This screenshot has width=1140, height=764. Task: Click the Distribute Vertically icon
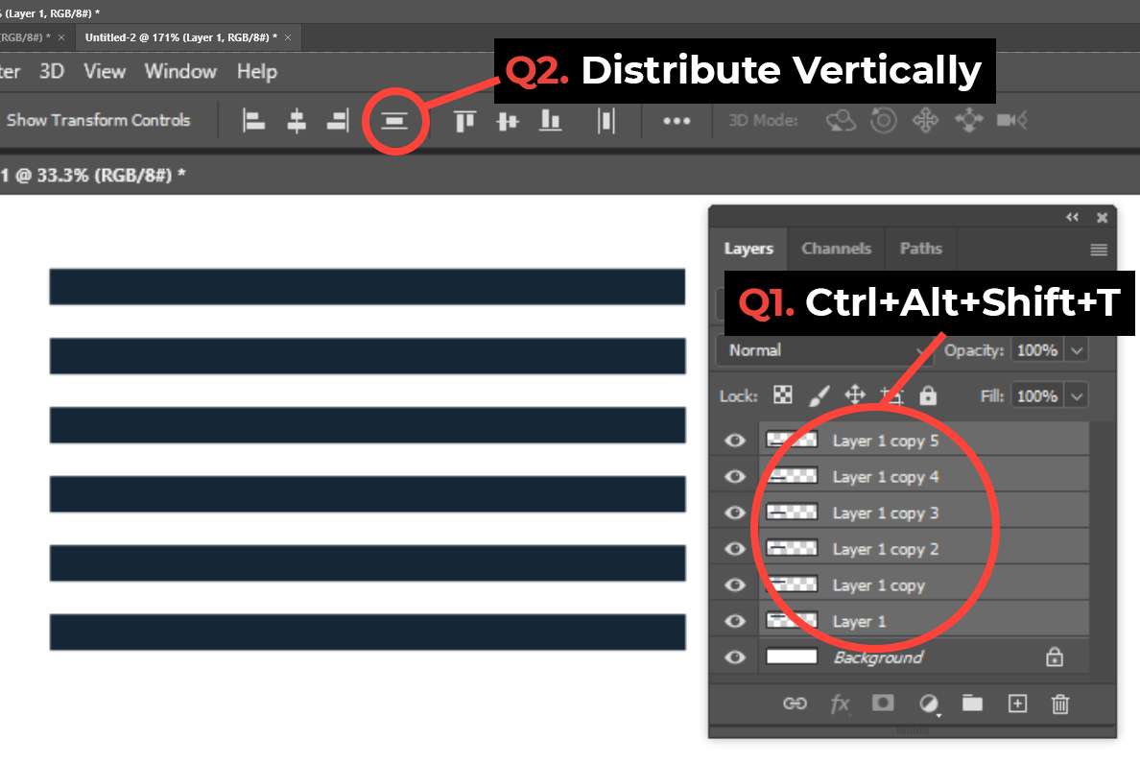395,121
